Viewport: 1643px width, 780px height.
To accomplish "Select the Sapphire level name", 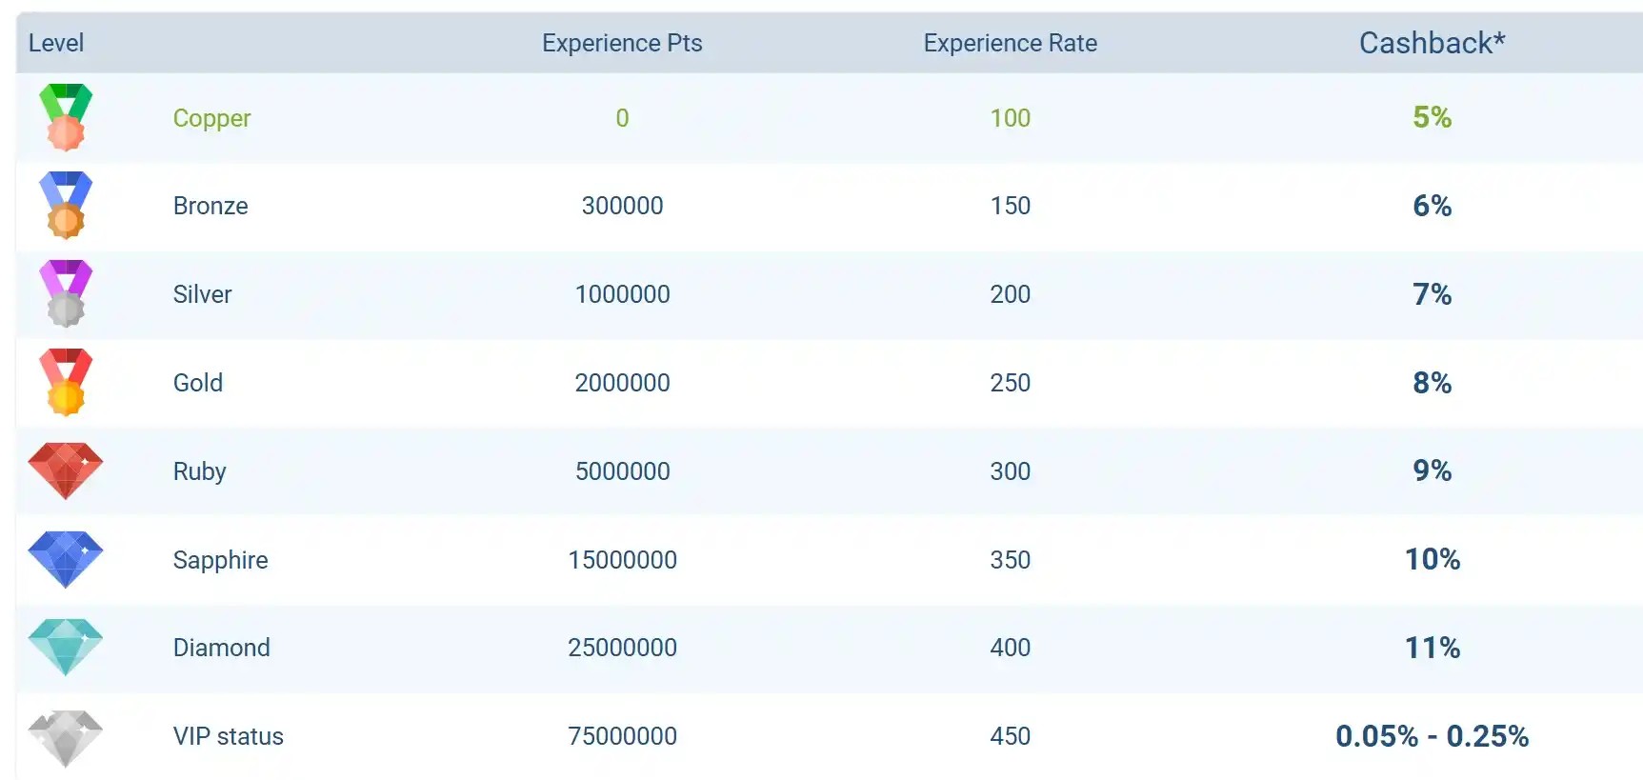I will click(220, 560).
